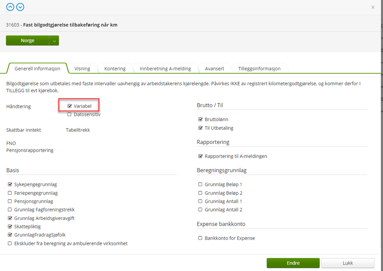Screen dimensions: 383x271
Task: Toggle the Til Utbetaling checkbox
Action: point(201,128)
